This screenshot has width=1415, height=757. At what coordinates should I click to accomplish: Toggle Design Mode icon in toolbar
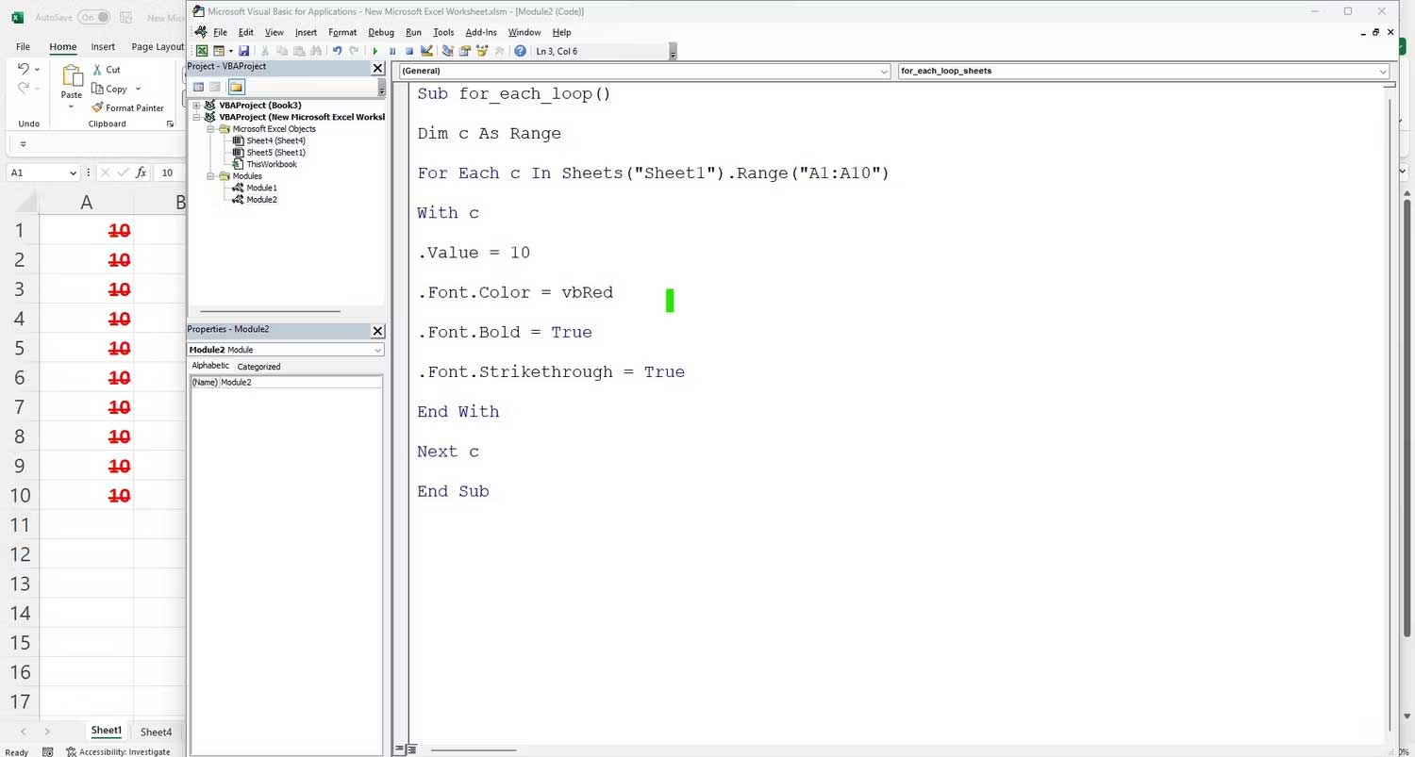(x=426, y=51)
